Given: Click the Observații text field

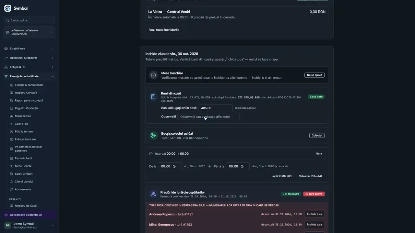Looking at the screenshot, I should click(x=208, y=117).
